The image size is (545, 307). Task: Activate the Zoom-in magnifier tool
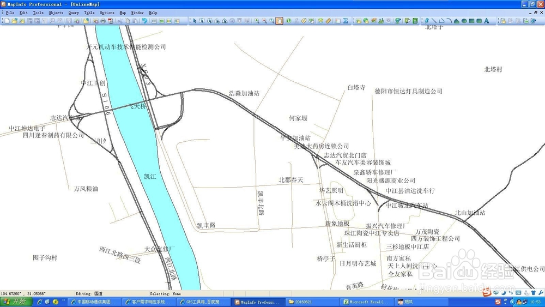pyautogui.click(x=257, y=21)
